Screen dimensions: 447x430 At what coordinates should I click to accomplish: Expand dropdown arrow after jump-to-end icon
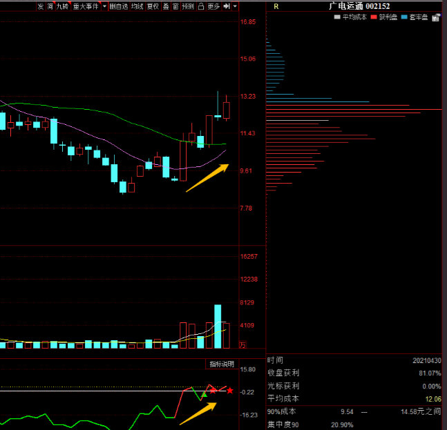pos(235,6)
